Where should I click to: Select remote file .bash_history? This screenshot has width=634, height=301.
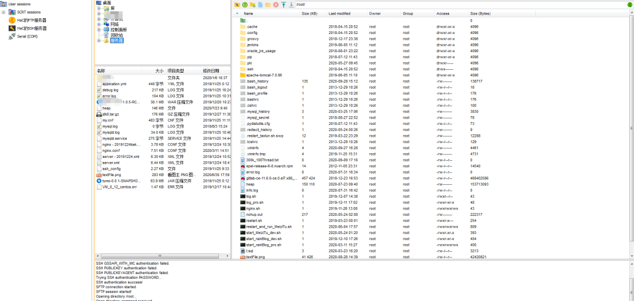click(254, 81)
